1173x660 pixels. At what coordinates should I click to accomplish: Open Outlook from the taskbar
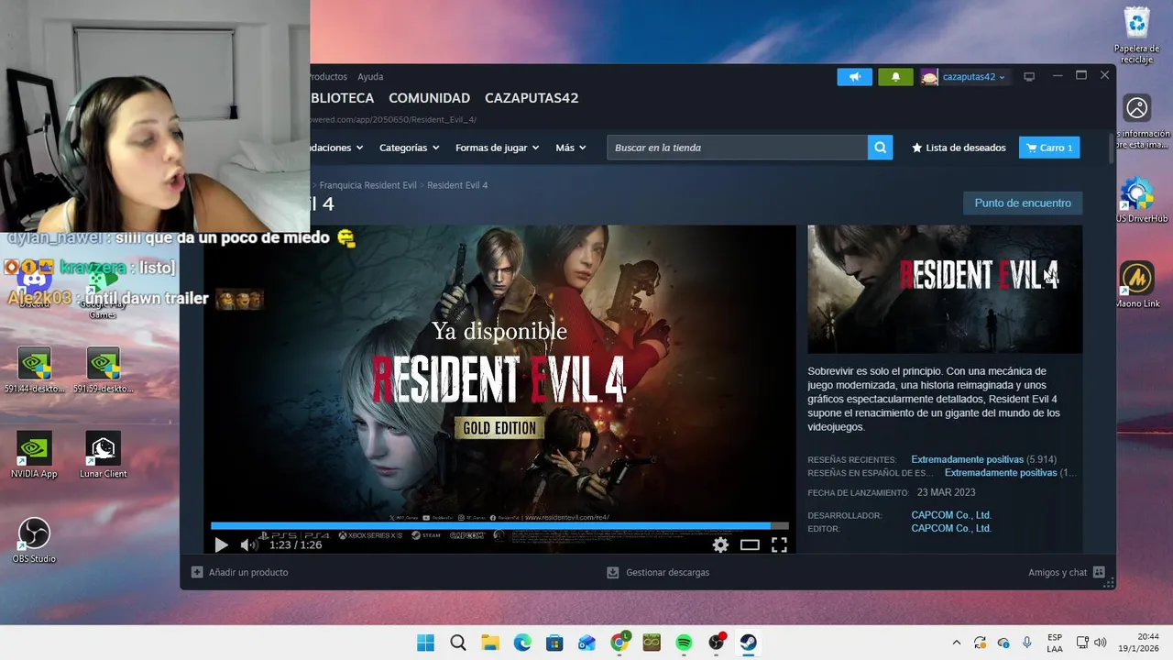[x=586, y=643]
